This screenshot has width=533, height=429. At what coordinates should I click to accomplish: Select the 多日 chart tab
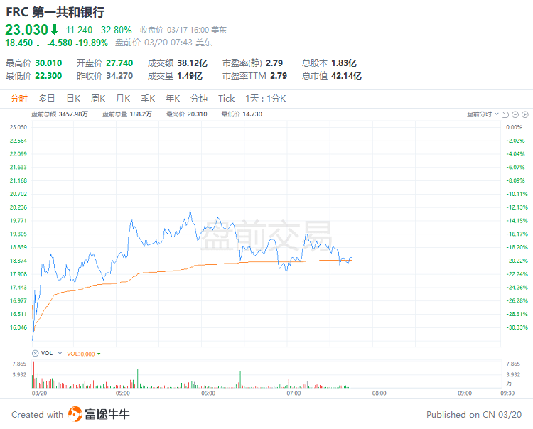point(47,99)
